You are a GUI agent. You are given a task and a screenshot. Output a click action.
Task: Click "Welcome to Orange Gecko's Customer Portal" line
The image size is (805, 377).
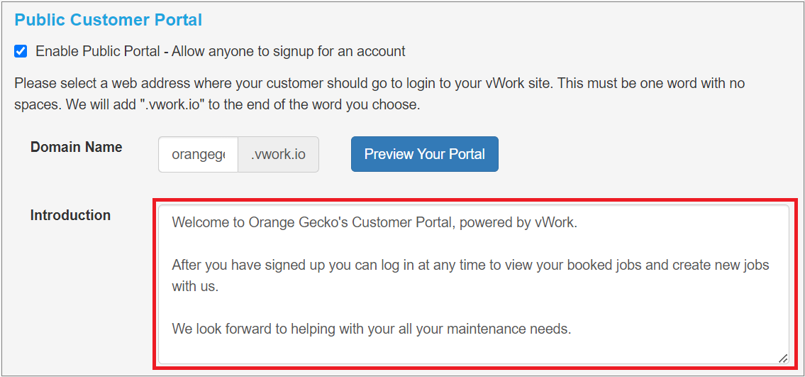374,222
